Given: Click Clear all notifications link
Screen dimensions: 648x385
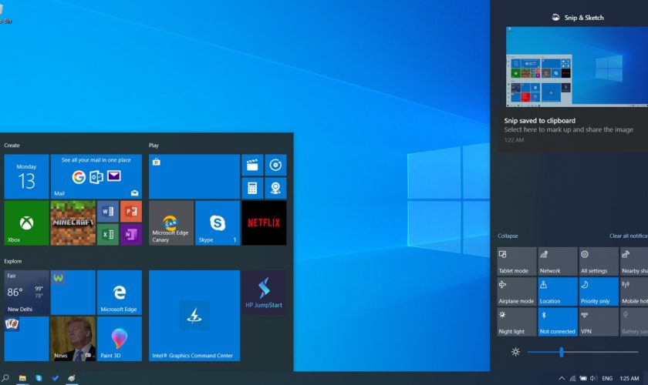Looking at the screenshot, I should pos(628,236).
